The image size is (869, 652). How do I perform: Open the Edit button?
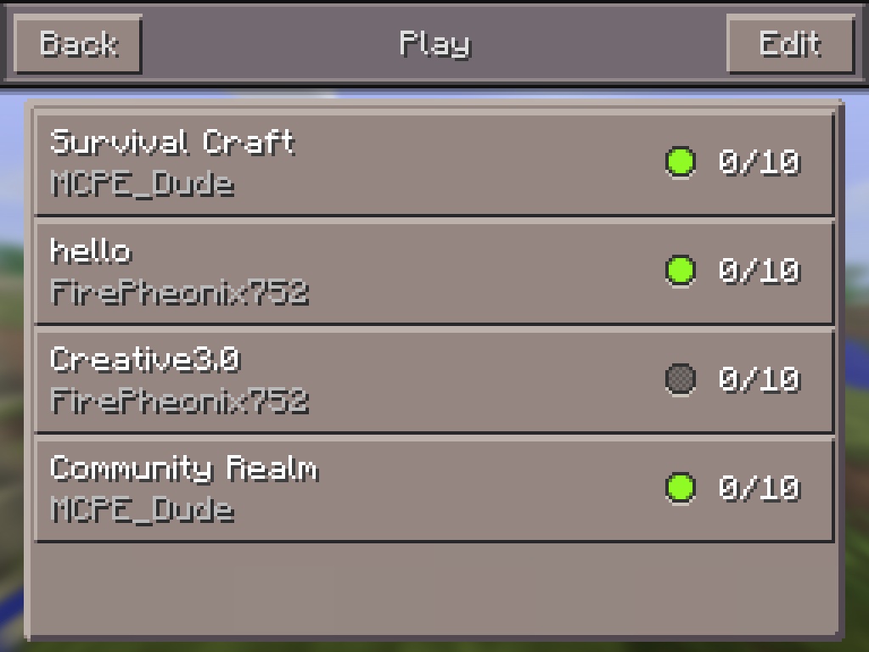coord(790,44)
